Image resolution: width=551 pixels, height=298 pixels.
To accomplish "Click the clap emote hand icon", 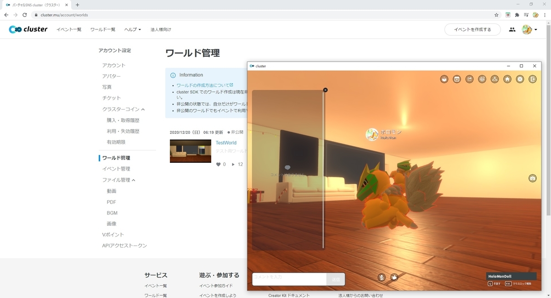I will pos(394,277).
